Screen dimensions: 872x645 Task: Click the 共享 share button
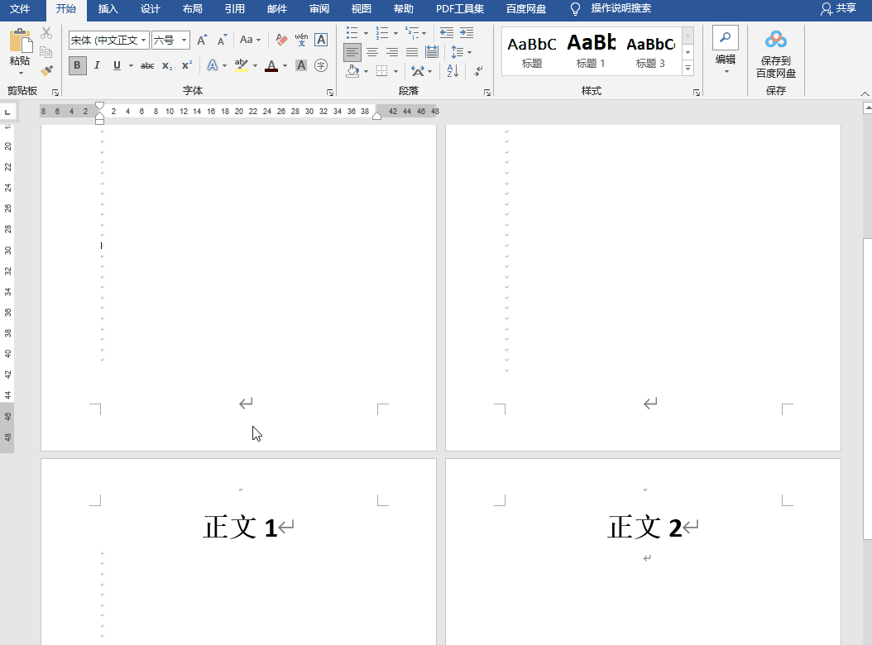click(838, 8)
